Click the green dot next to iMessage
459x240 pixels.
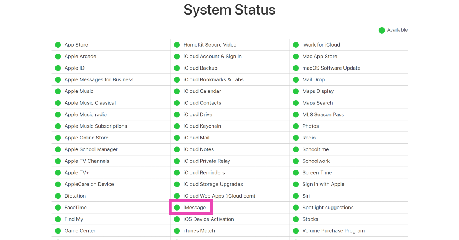coord(177,208)
